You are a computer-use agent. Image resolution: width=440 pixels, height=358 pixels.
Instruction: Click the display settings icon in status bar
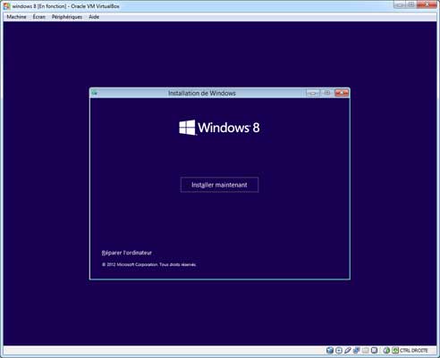pyautogui.click(x=375, y=350)
